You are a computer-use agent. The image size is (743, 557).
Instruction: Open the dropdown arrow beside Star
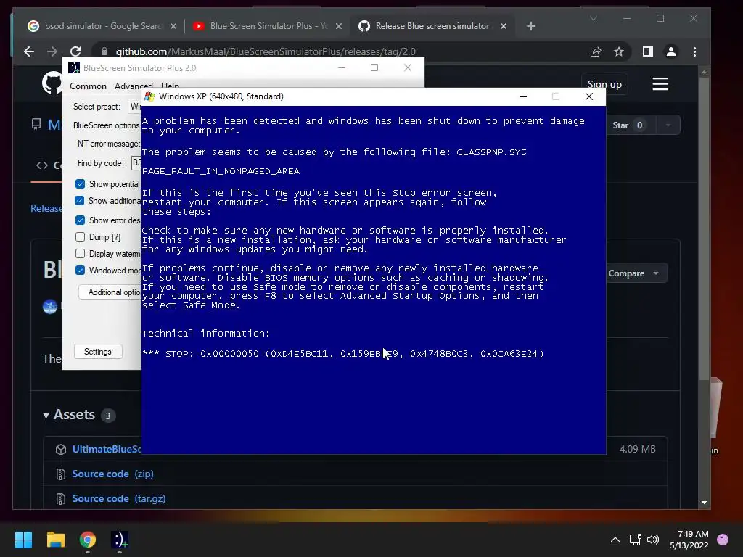click(x=668, y=125)
